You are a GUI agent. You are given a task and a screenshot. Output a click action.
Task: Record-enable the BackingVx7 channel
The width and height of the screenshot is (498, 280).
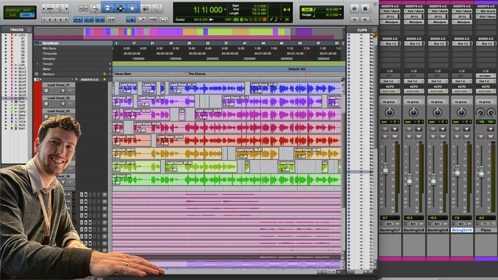pyautogui.click(x=394, y=129)
